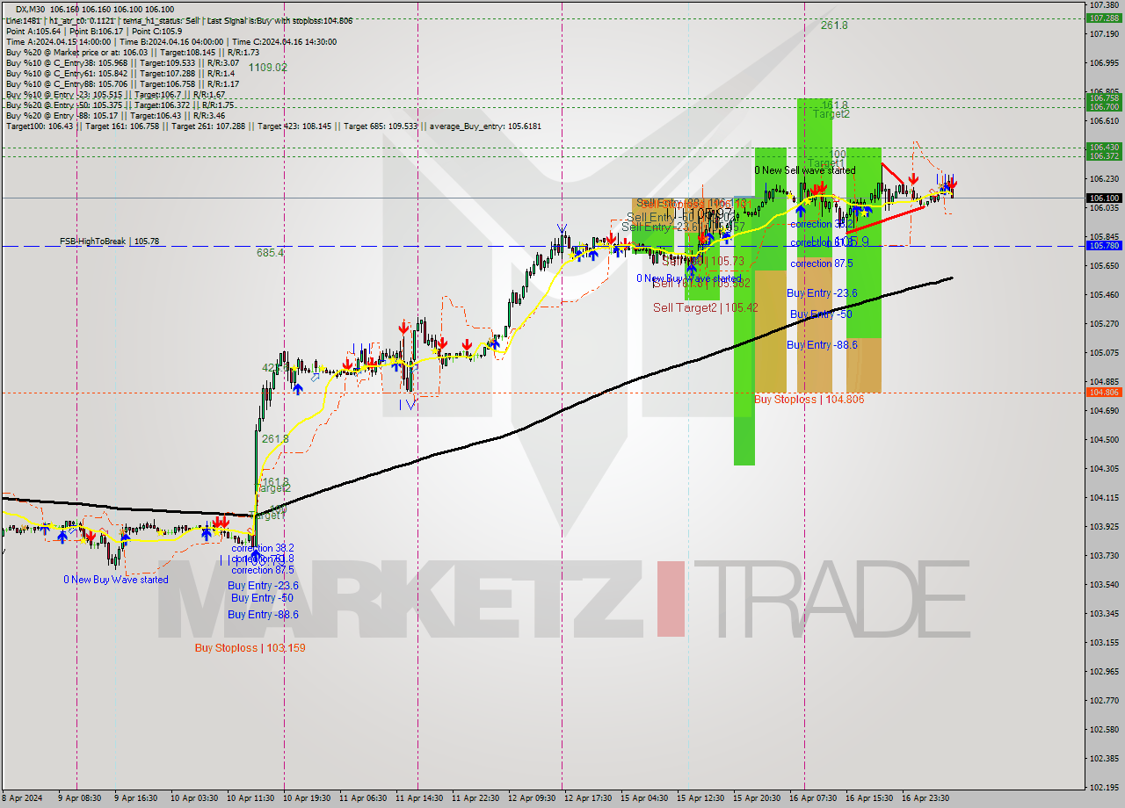Click the current price tag 106.100
This screenshot has height=808, width=1125.
(x=1104, y=198)
